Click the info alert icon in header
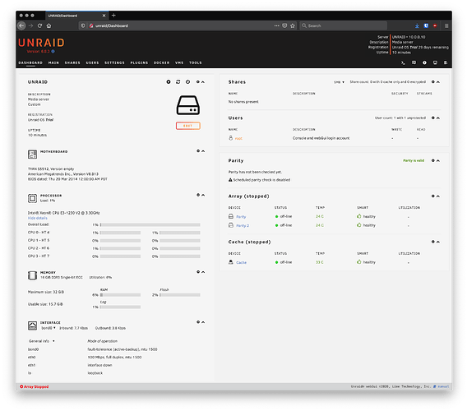The image size is (467, 411). pos(424,62)
